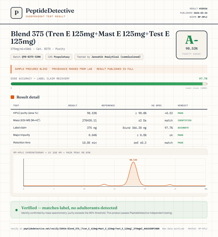Click the PASS verdict for Retention time
This screenshot has height=237, width=218.
[x=180, y=143]
